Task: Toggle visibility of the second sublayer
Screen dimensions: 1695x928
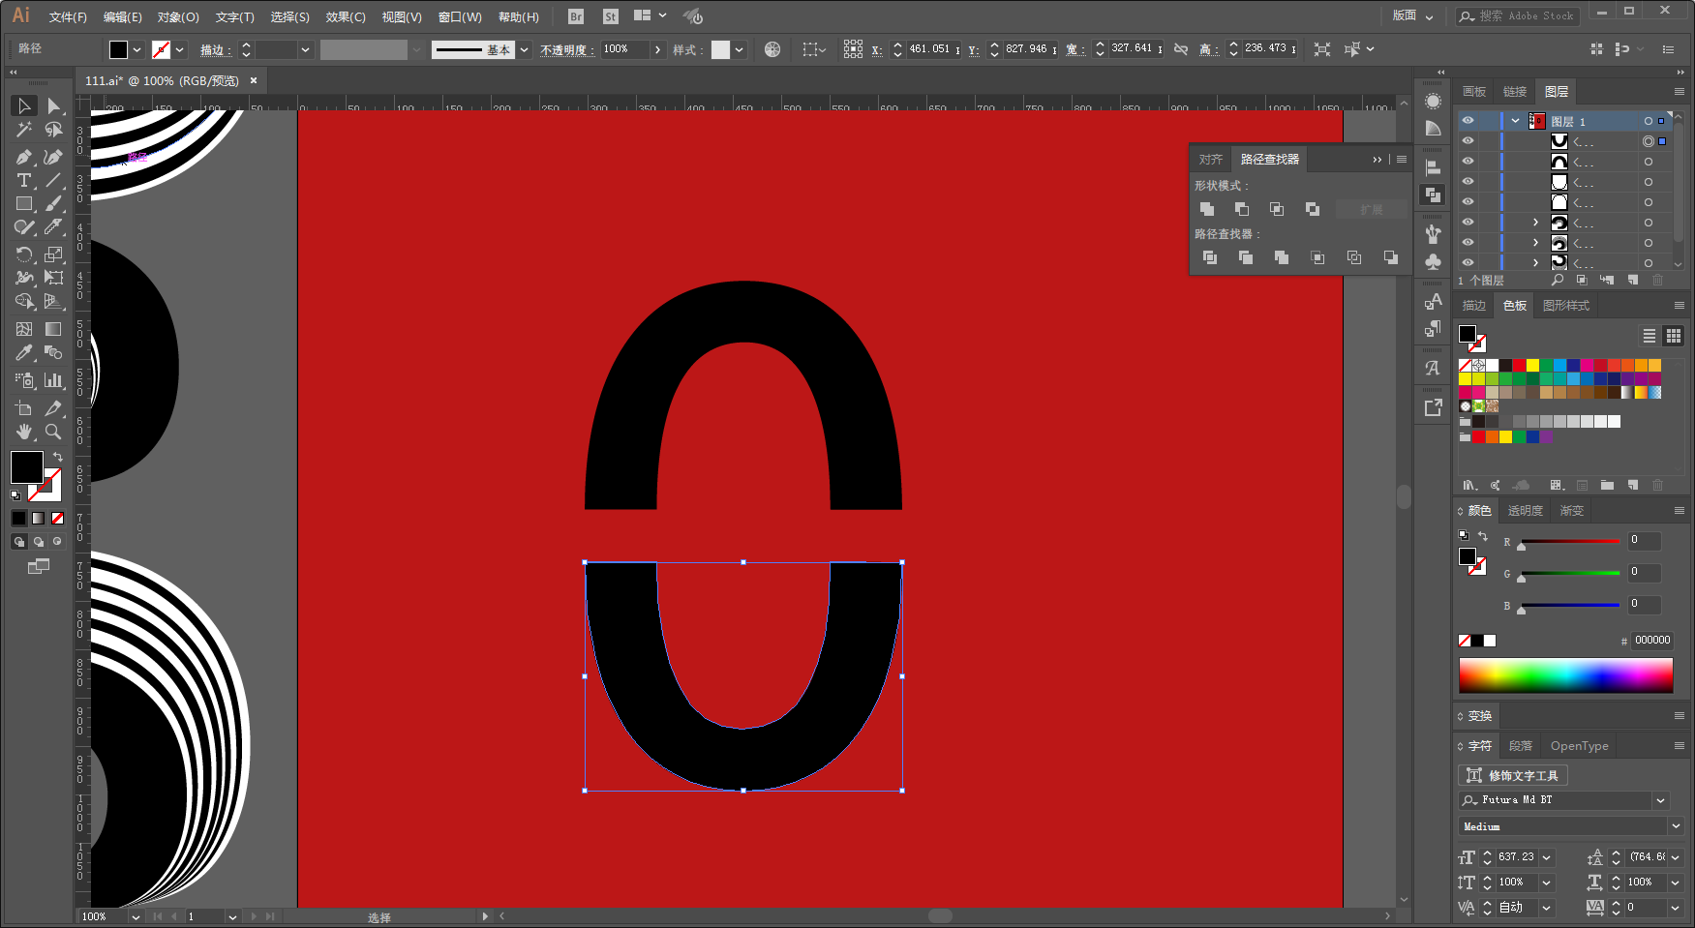Action: click(1468, 162)
